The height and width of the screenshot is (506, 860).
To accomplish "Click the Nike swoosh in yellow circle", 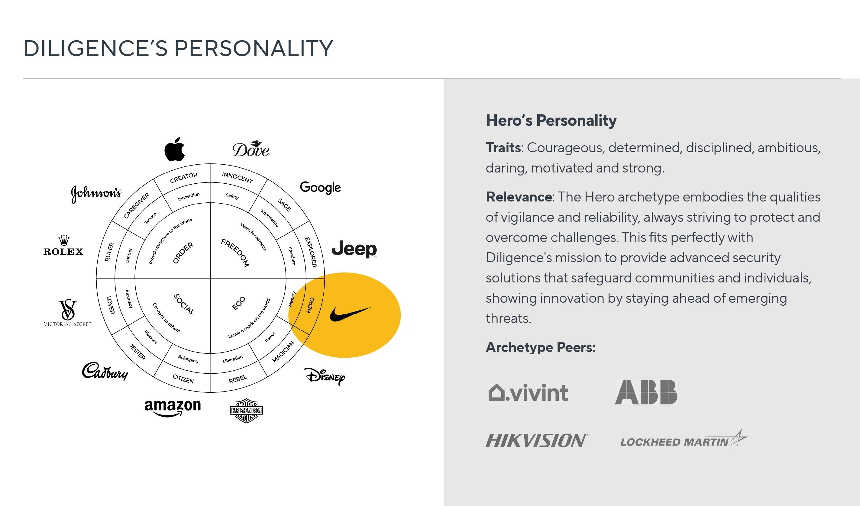I will (350, 314).
